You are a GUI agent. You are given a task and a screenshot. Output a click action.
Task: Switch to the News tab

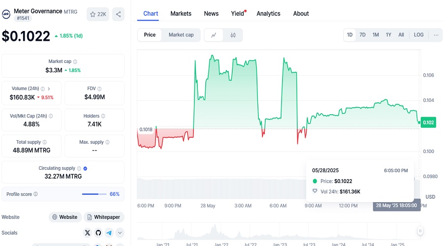[211, 14]
